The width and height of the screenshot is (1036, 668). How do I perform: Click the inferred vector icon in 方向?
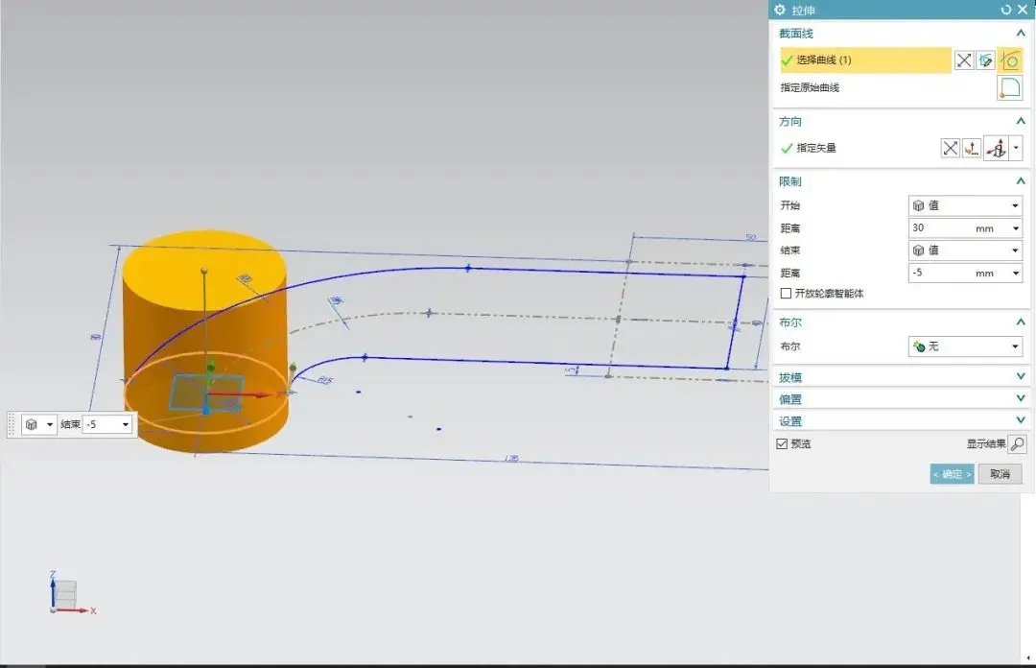point(997,148)
